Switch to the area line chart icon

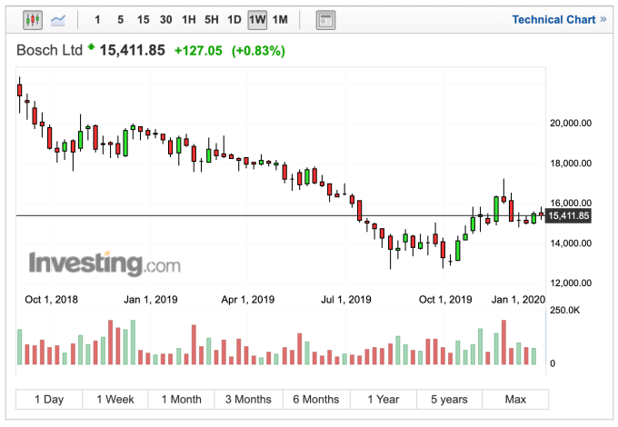coord(58,20)
